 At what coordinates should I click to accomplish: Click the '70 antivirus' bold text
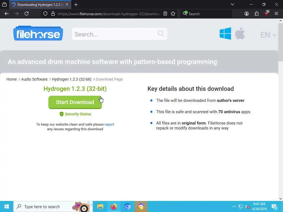point(229,112)
